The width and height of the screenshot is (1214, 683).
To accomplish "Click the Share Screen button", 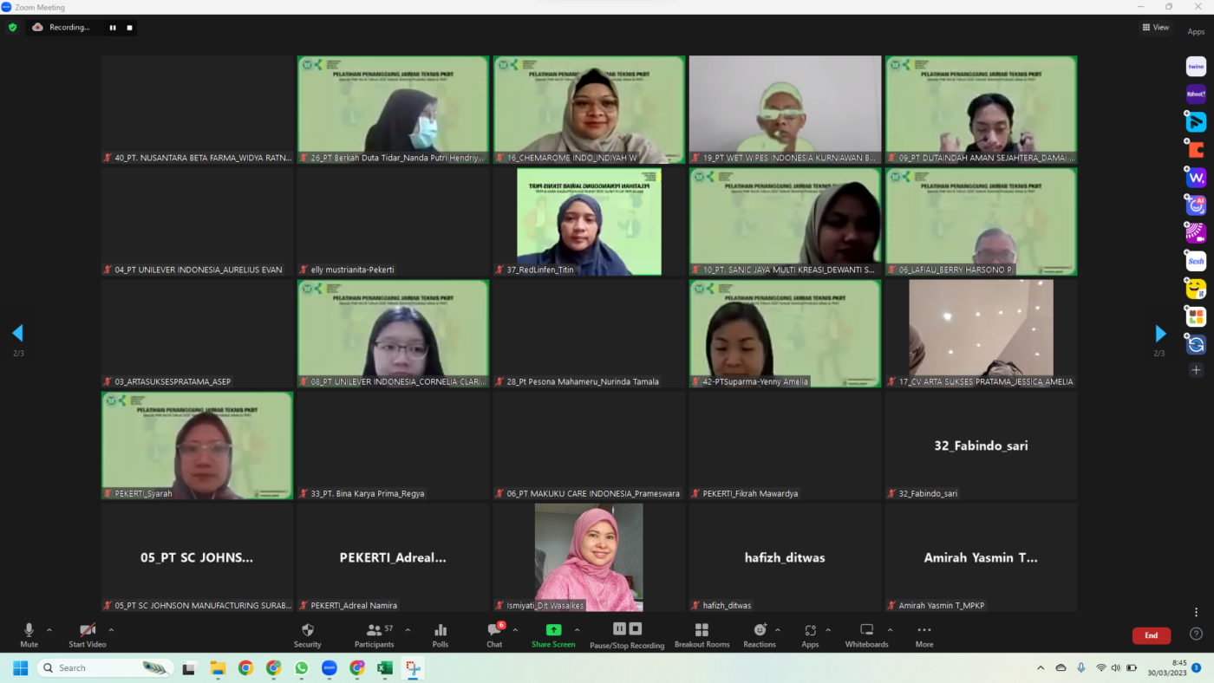I will coord(553,634).
